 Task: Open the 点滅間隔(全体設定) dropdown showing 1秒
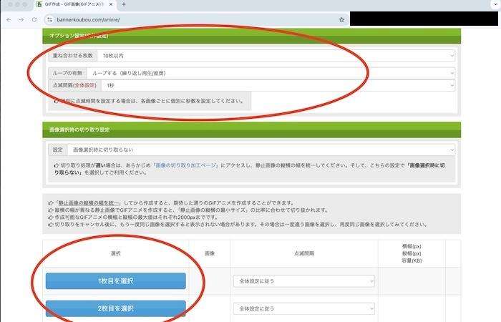tap(278, 85)
